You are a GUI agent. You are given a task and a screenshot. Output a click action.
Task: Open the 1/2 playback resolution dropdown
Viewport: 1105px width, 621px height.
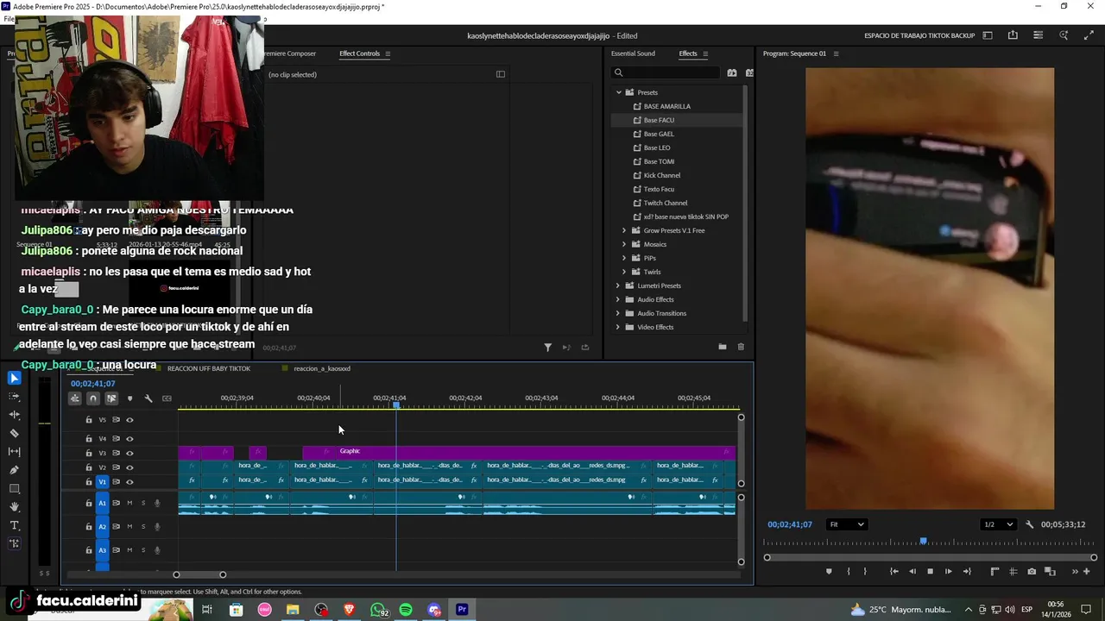pos(999,524)
